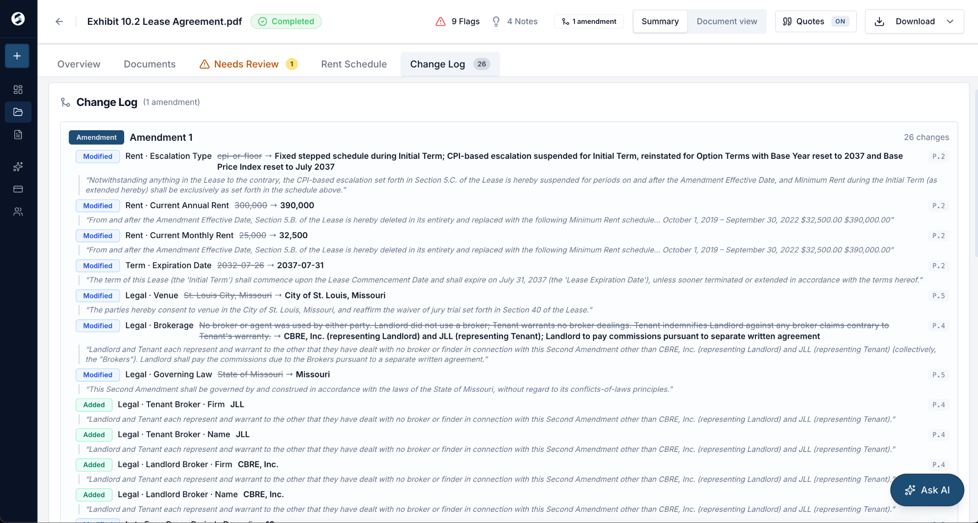978x523 pixels.
Task: Open the Rent Schedule tab
Action: pyautogui.click(x=354, y=64)
